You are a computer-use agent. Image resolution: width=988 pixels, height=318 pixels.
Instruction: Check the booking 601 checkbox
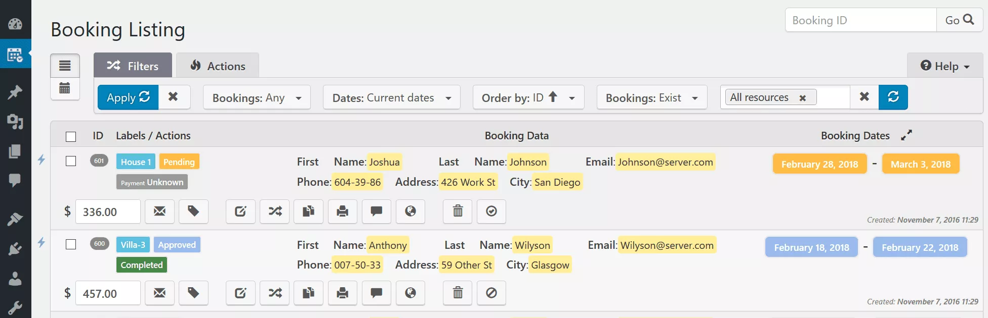pos(71,161)
